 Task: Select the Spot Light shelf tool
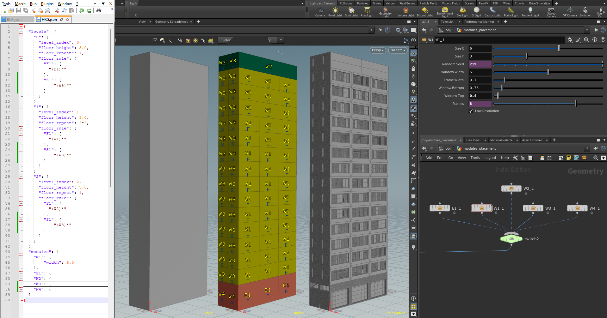[x=351, y=12]
